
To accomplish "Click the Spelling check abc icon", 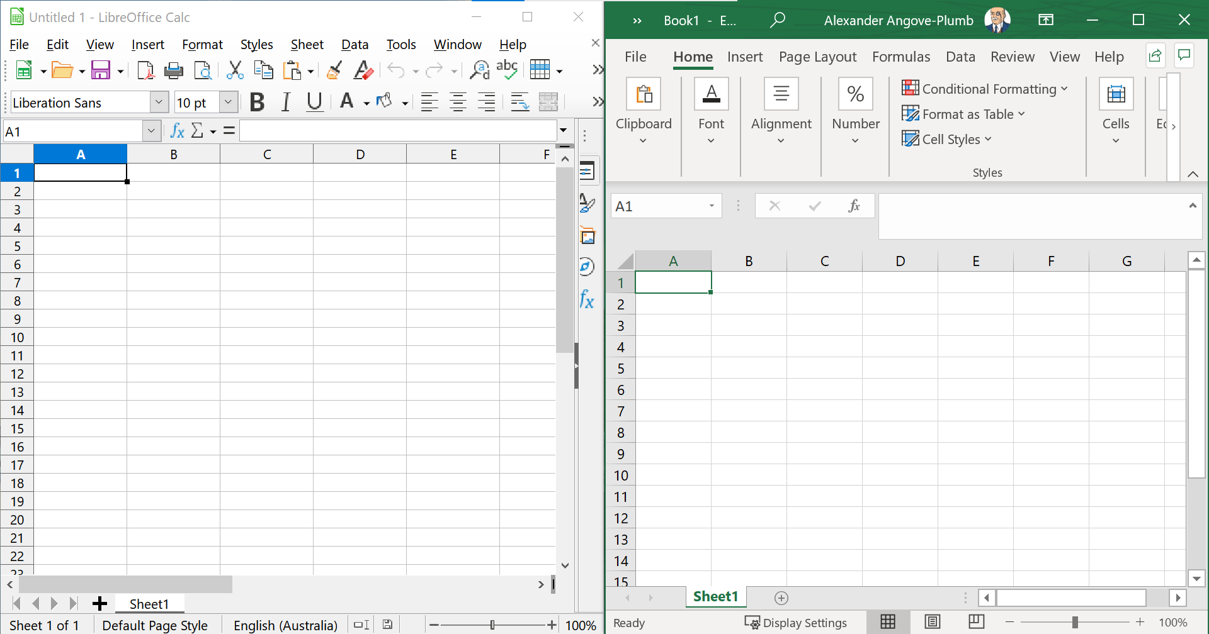I will point(507,70).
